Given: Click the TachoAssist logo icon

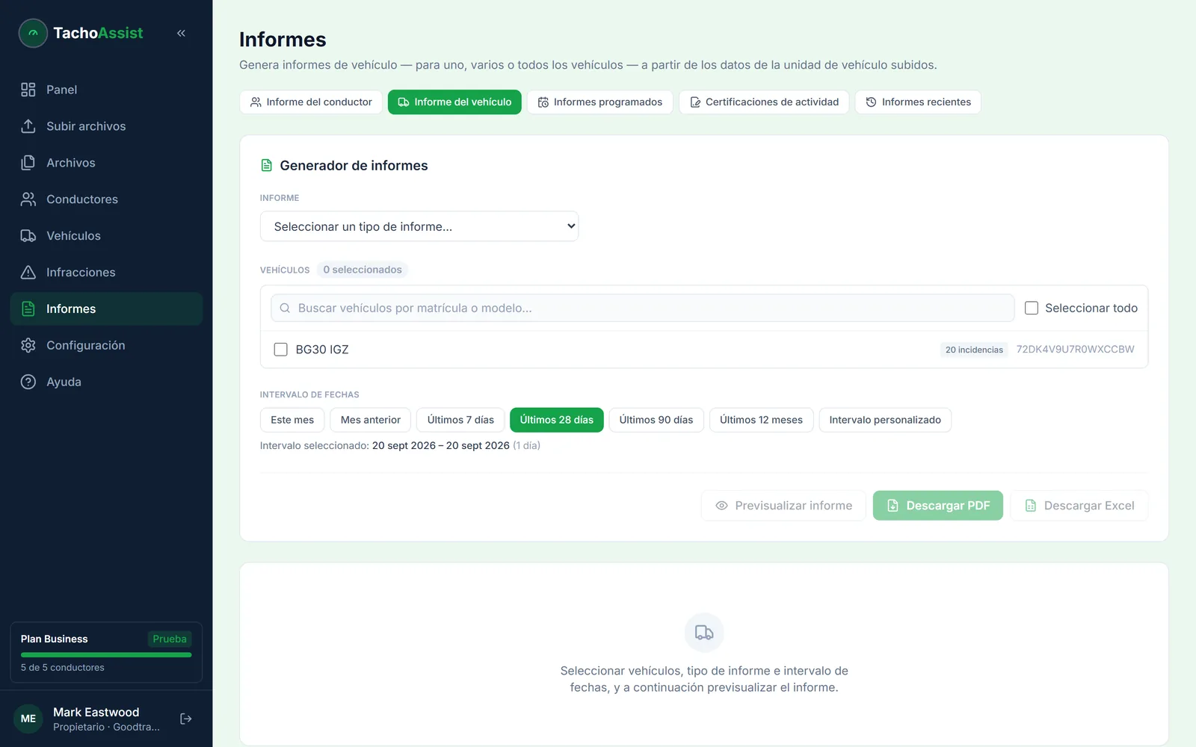Looking at the screenshot, I should tap(33, 33).
